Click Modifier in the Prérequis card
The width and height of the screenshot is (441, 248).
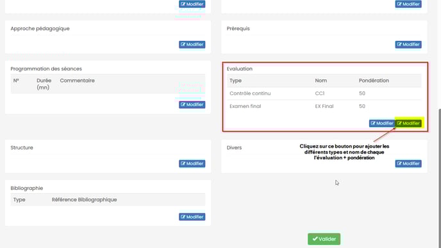[408, 44]
